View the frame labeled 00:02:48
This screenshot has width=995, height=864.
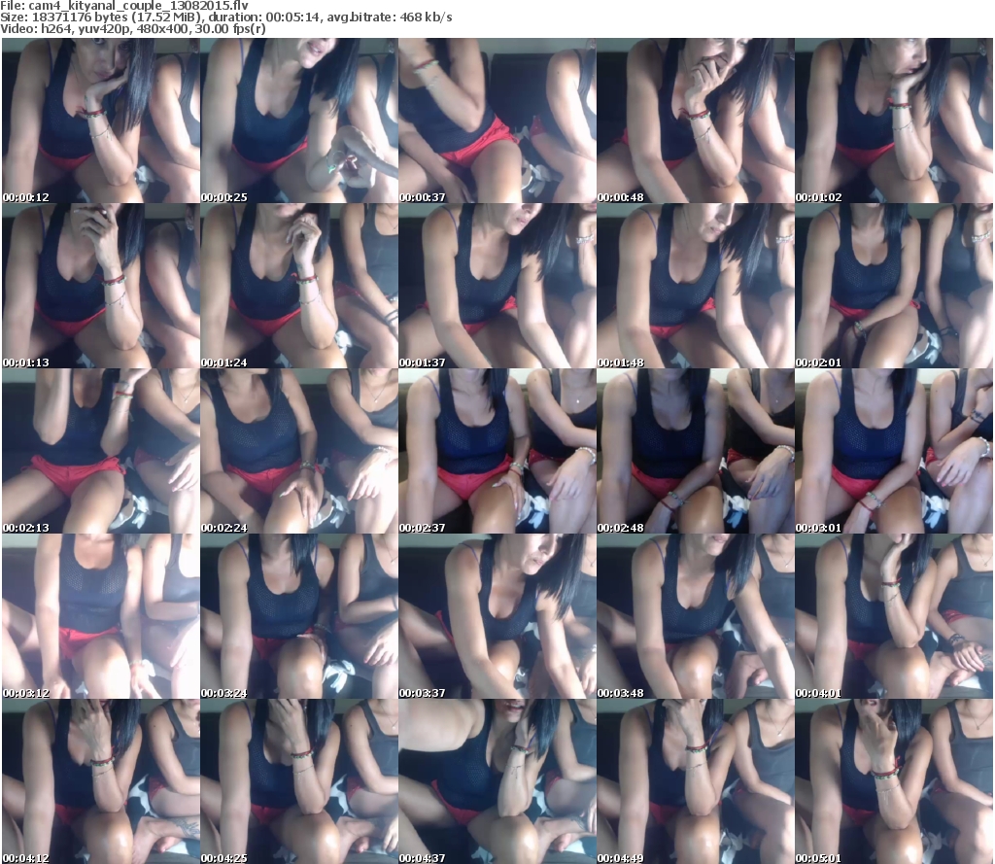point(696,451)
